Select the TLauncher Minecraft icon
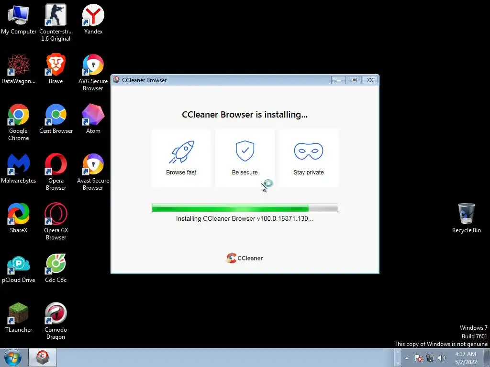The image size is (490, 367). [19, 317]
